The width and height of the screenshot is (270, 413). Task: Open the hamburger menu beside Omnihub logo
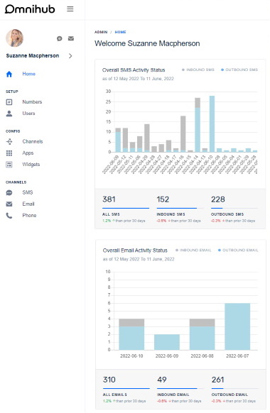tap(70, 9)
